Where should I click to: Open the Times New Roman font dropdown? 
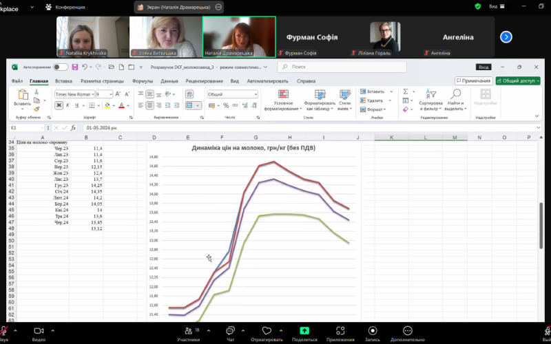[93, 94]
